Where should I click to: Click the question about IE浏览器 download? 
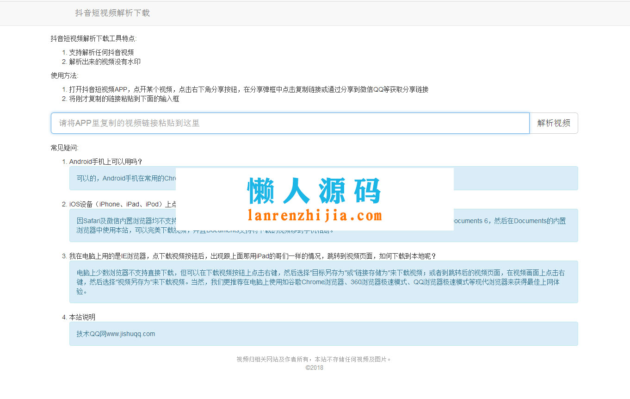[253, 256]
